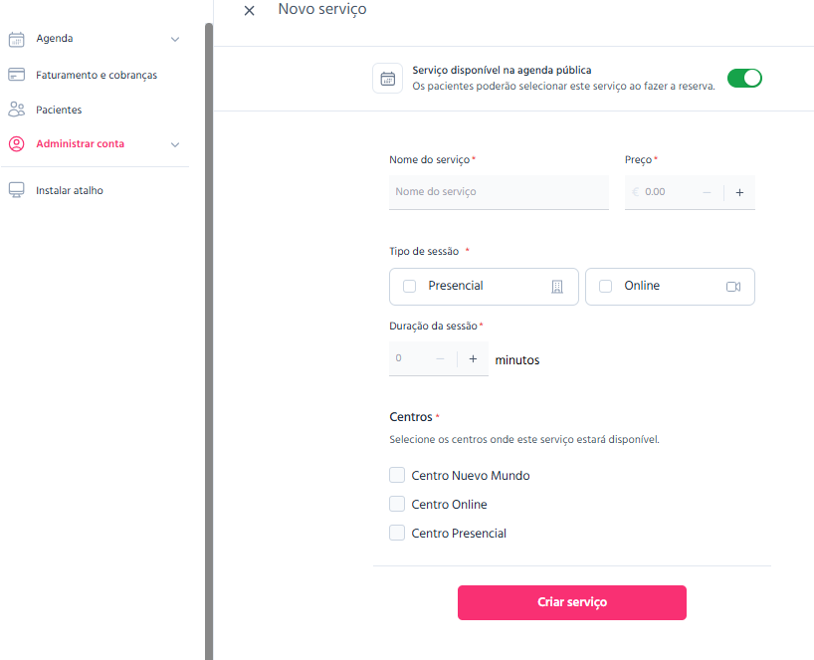Open Pacientes in the sidebar menu

point(59,110)
